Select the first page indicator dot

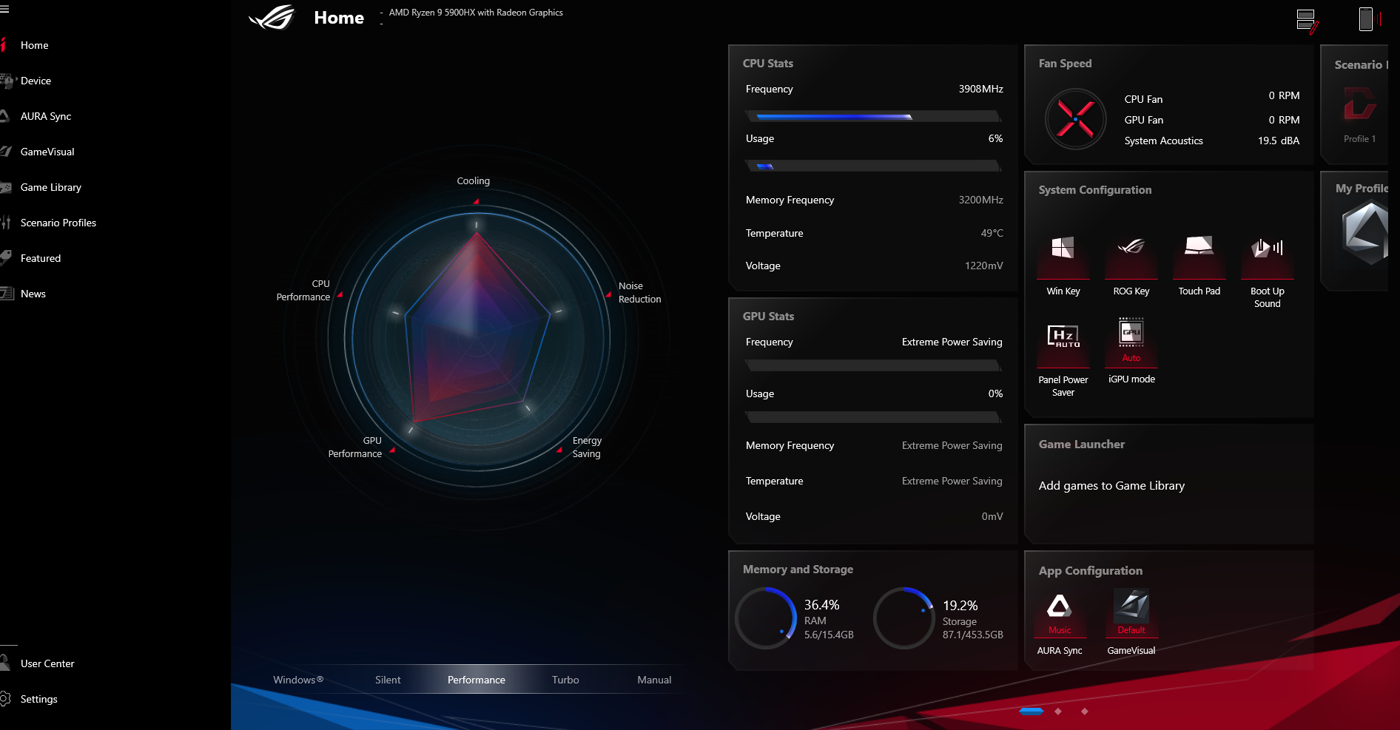pyautogui.click(x=1031, y=712)
